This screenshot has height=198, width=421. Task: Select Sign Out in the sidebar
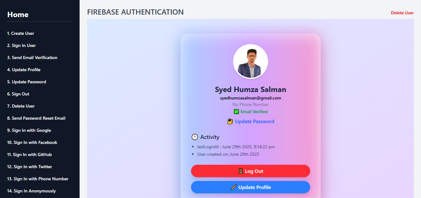click(18, 94)
